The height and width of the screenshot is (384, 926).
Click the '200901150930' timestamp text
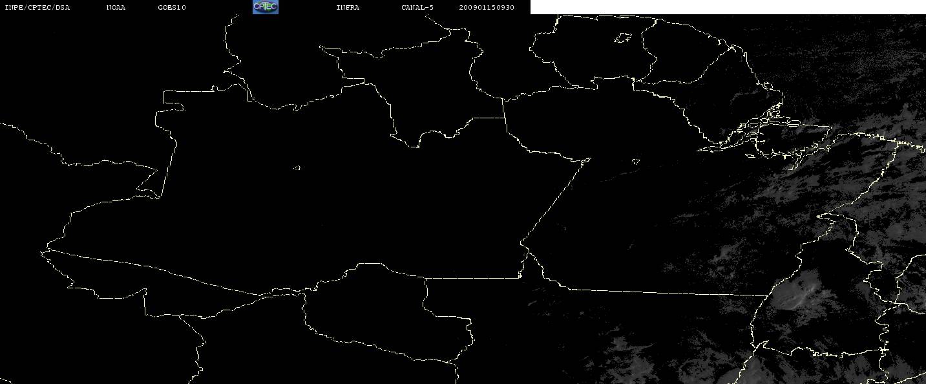[487, 8]
